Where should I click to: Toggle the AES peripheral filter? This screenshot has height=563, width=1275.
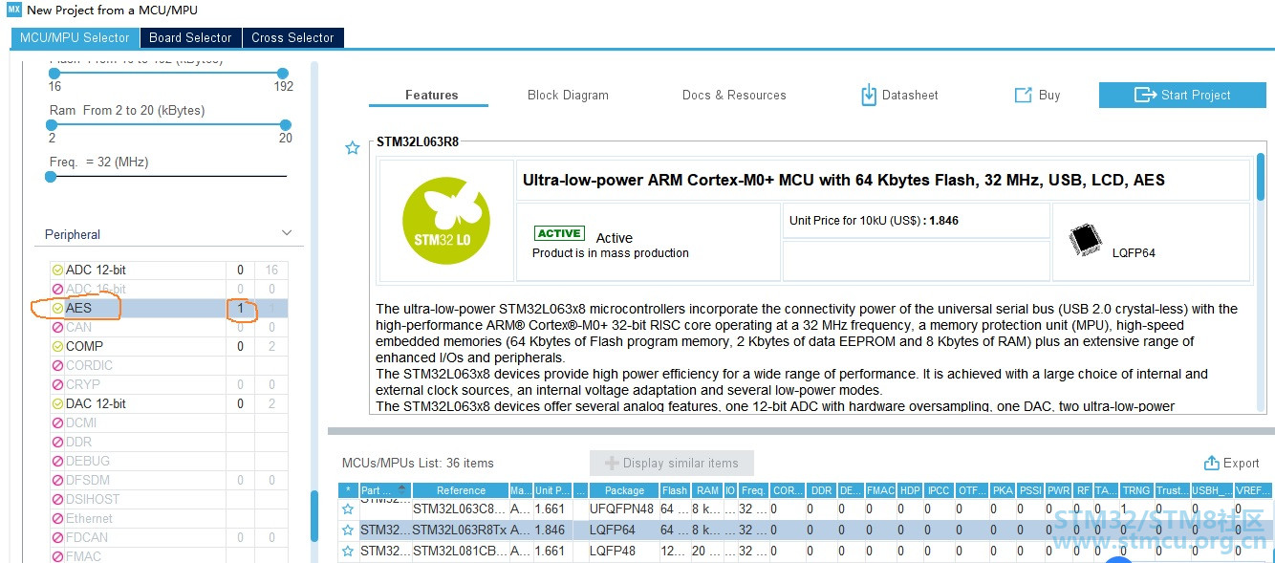pyautogui.click(x=57, y=308)
